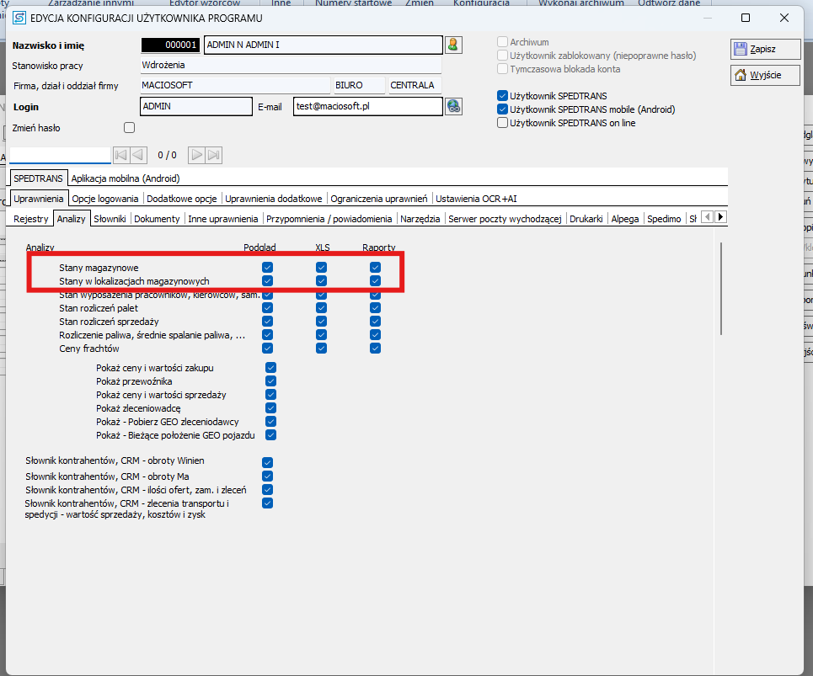Open Aplikacja mobilna (Android) tab

(x=126, y=178)
